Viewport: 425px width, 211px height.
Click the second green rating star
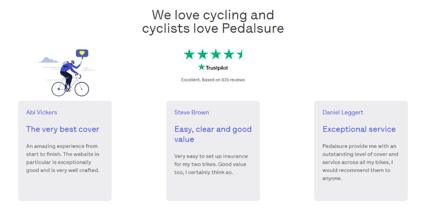pyautogui.click(x=203, y=54)
